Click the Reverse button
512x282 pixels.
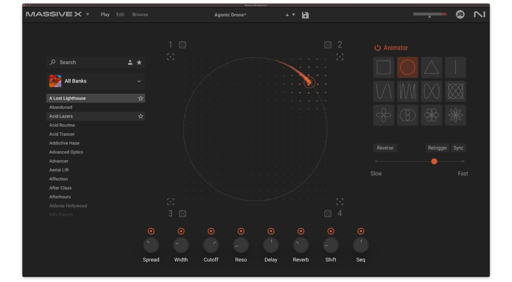click(385, 148)
